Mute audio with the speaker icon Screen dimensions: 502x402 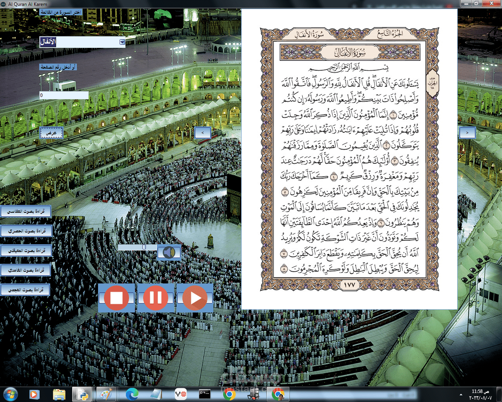169,252
